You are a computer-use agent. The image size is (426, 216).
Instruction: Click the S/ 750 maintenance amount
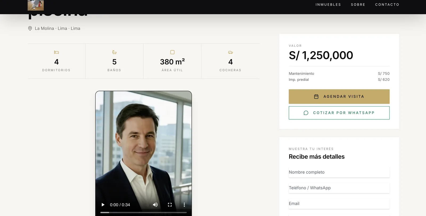pyautogui.click(x=384, y=74)
